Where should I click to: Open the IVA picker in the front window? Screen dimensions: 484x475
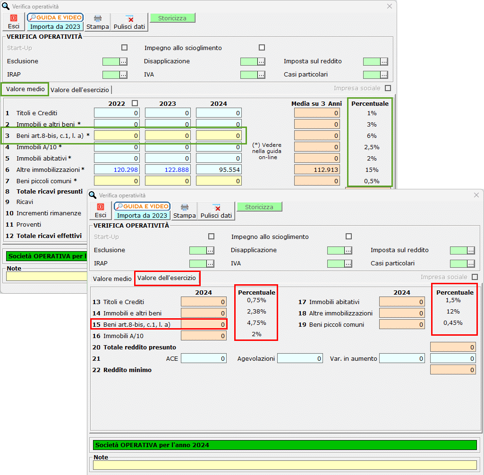[348, 263]
